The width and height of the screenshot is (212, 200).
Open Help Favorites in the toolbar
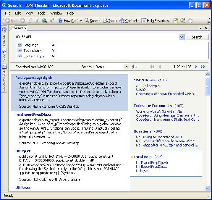coord(155,21)
